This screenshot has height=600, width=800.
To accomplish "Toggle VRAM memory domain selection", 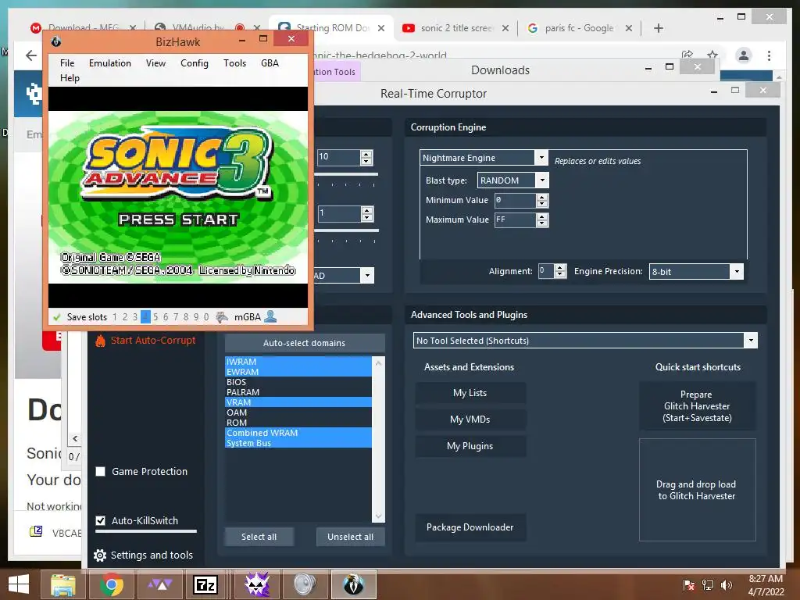I will pos(298,402).
